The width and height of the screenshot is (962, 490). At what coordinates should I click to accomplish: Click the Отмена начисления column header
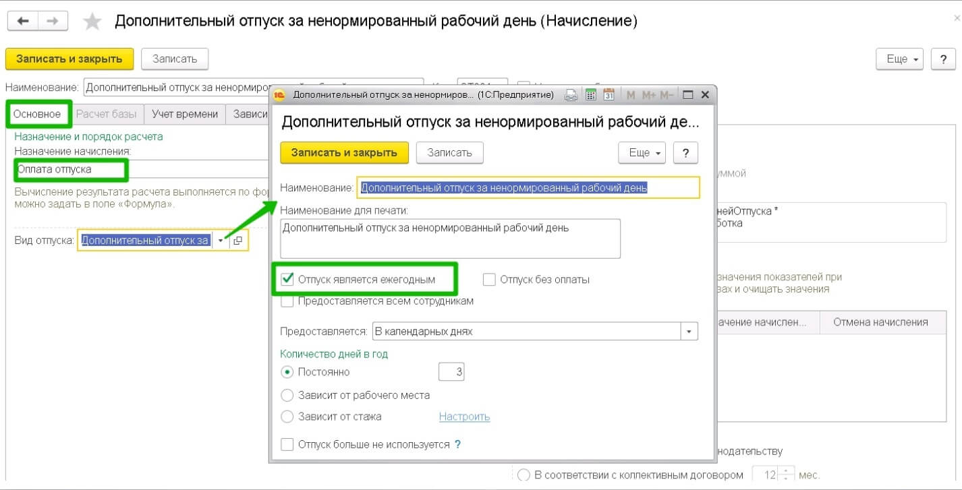[880, 322]
